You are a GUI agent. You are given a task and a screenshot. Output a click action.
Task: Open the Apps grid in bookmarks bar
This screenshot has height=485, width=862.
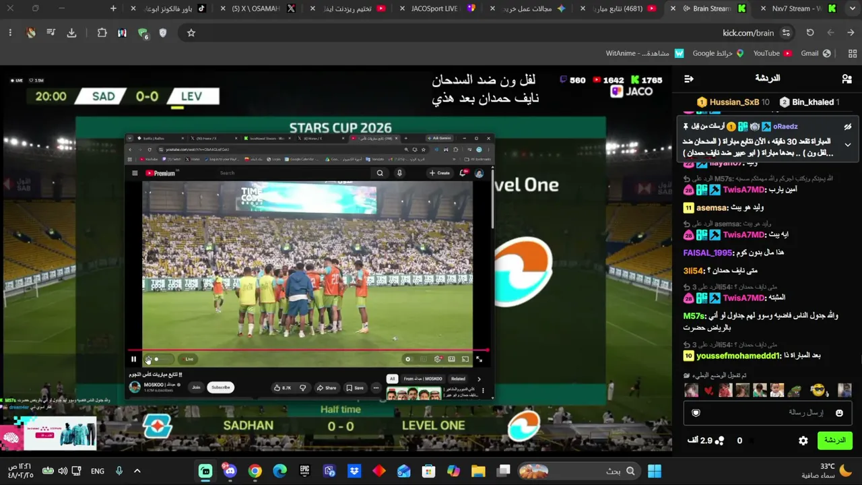(x=852, y=53)
